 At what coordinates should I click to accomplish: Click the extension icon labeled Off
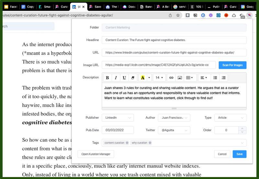[x=242, y=16]
